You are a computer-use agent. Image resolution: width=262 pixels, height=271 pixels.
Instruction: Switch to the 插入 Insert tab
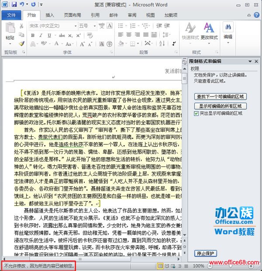[x=50, y=15]
